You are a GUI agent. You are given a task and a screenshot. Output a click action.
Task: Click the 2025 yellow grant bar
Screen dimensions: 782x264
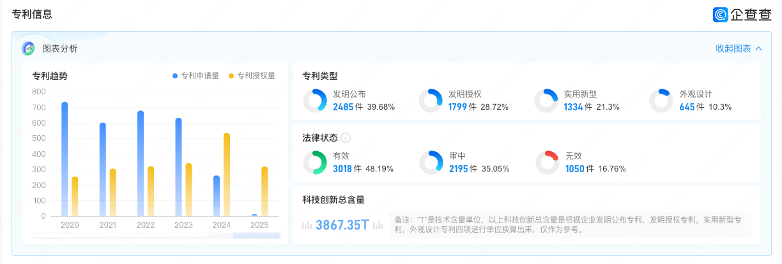(x=264, y=192)
